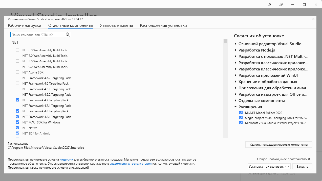This screenshot has height=181, width=322.
Task: Check the .NET Aspire SDK box
Action: pos(17,72)
